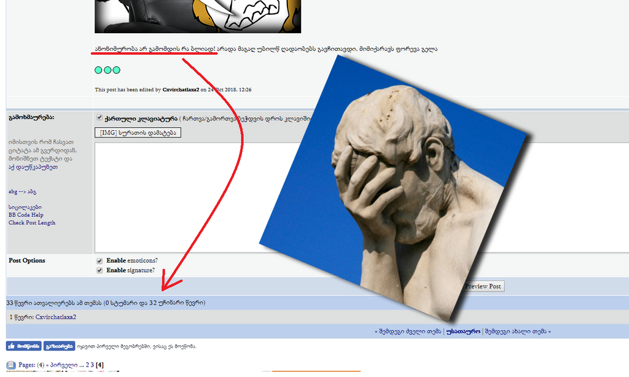The height and width of the screenshot is (377, 629).
Task: Go to page 3 of the topic
Action: [92, 365]
